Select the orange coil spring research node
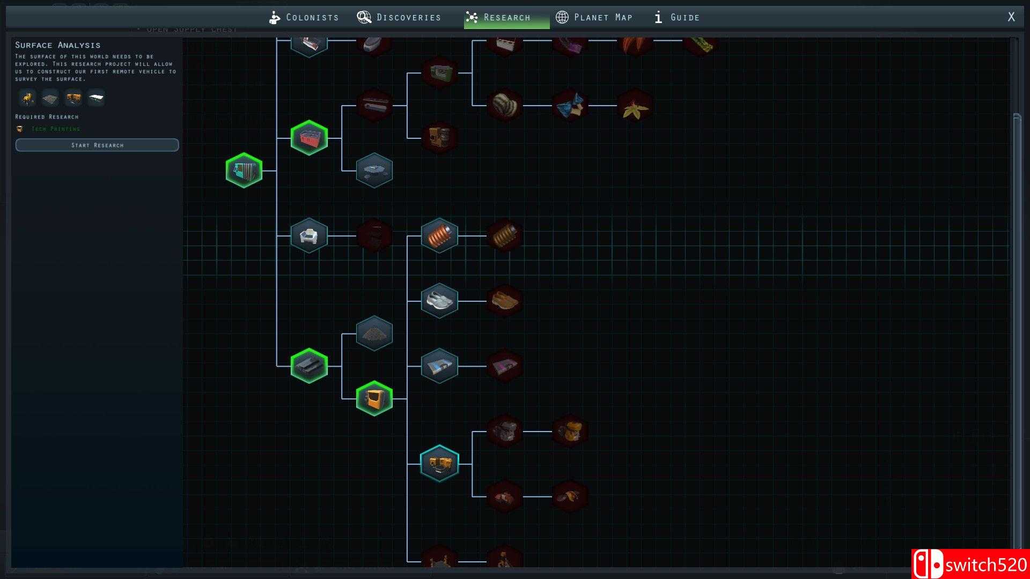The width and height of the screenshot is (1030, 579). click(x=439, y=235)
